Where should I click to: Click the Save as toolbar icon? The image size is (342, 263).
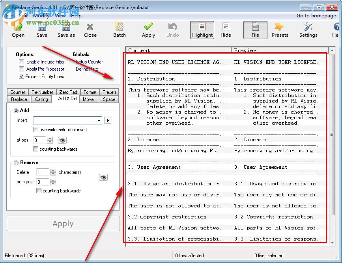click(66, 30)
